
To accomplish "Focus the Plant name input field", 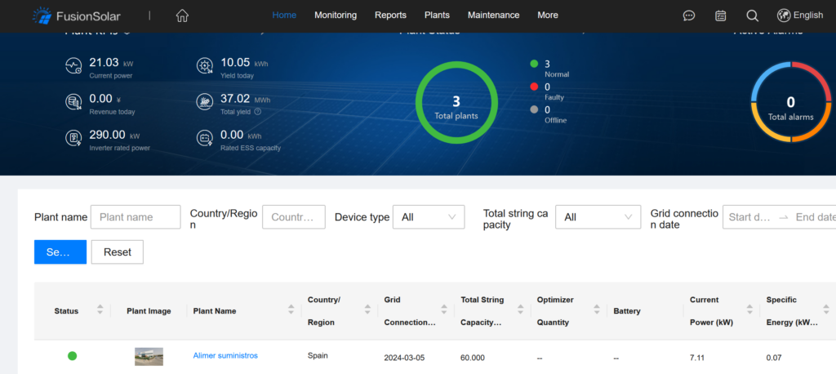I will [x=136, y=217].
